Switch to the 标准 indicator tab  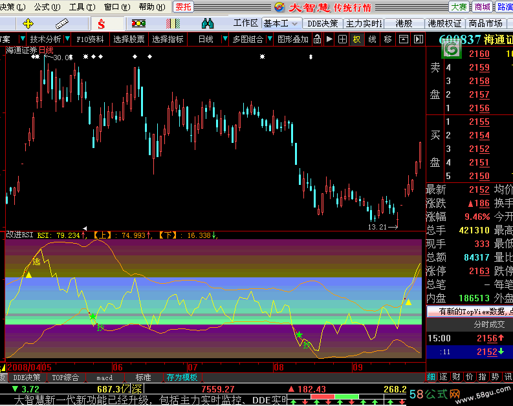[144, 378]
